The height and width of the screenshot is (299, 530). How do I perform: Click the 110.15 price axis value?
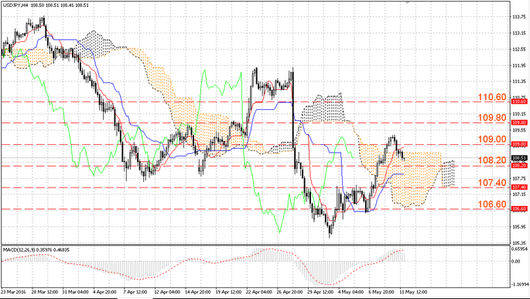tap(519, 114)
